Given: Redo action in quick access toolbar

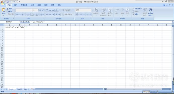Looking at the screenshot, I should (14, 2).
